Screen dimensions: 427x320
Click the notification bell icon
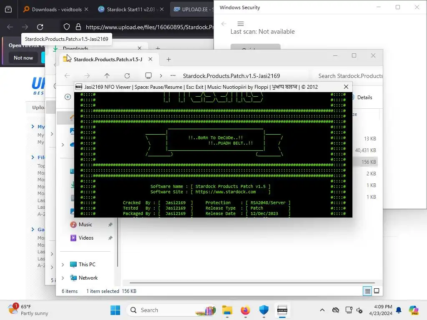coord(399,310)
